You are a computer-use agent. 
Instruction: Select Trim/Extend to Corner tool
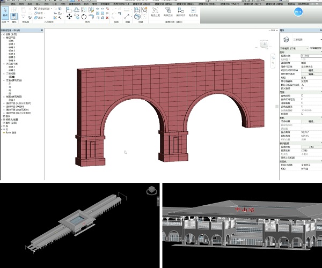pyautogui.click(x=91, y=17)
